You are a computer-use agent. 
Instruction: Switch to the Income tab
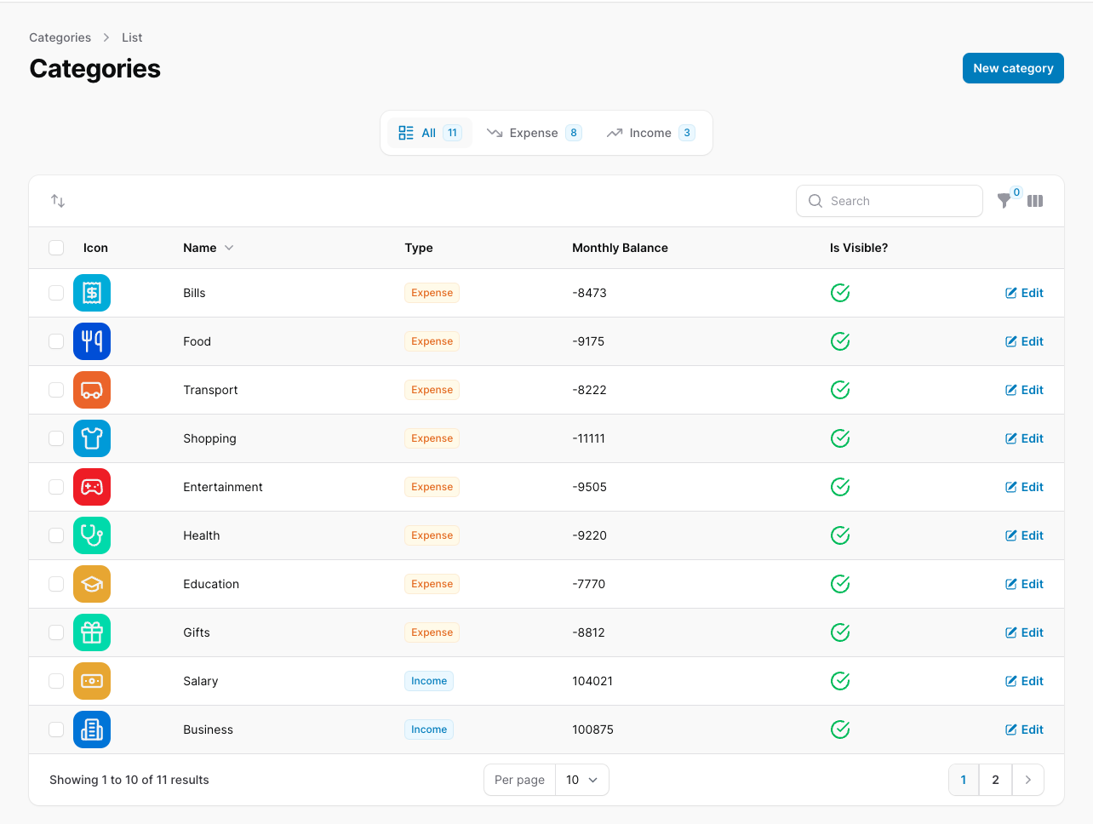click(x=650, y=133)
